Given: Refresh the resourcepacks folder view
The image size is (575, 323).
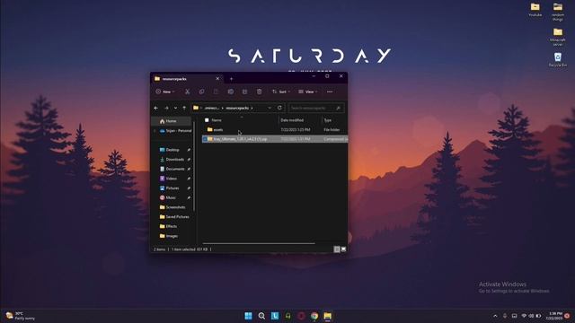Looking at the screenshot, I should point(279,108).
